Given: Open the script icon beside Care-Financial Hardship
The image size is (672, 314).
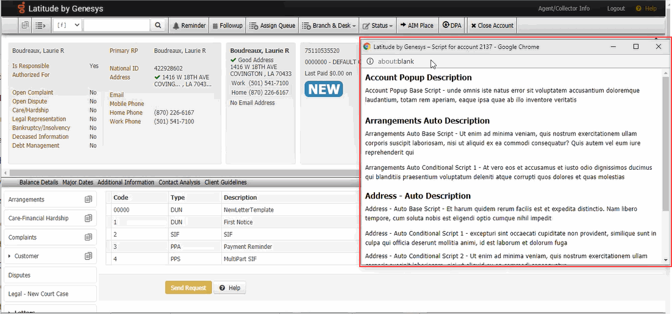Looking at the screenshot, I should tap(88, 218).
